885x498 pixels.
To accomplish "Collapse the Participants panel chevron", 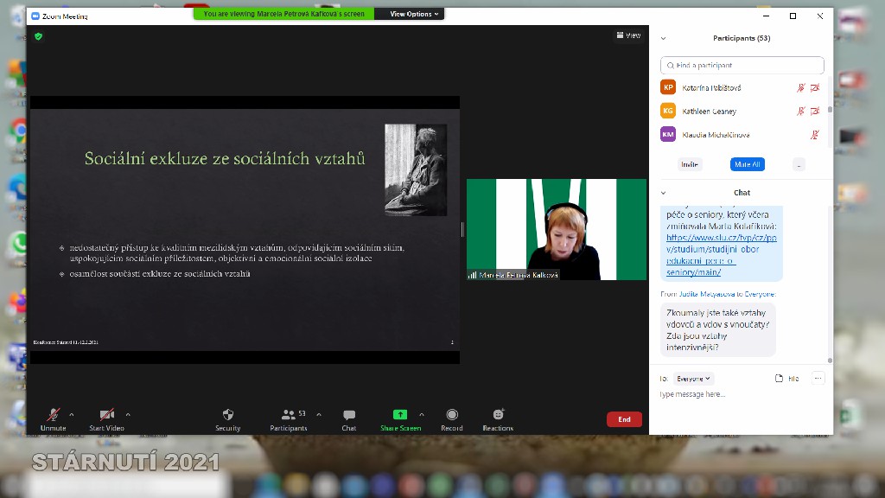I will tap(664, 38).
